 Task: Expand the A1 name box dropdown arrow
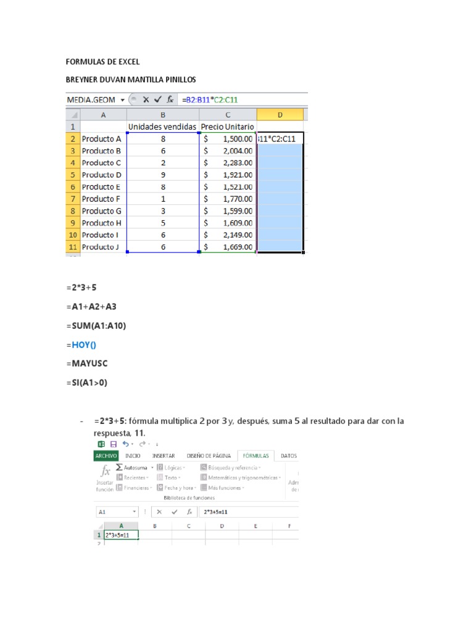click(x=134, y=512)
